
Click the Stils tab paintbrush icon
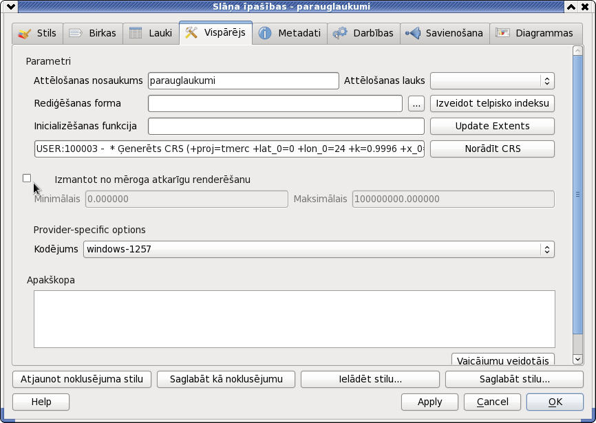click(x=25, y=34)
